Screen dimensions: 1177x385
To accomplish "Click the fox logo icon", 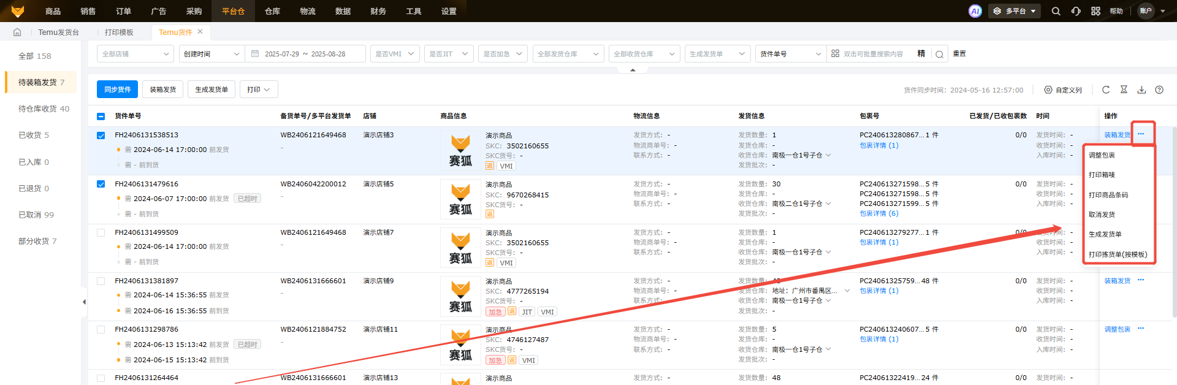I will pyautogui.click(x=18, y=11).
